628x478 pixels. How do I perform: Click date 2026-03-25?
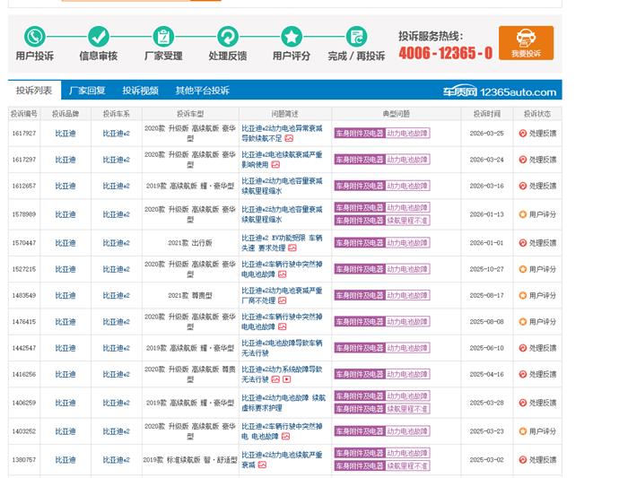(x=486, y=134)
